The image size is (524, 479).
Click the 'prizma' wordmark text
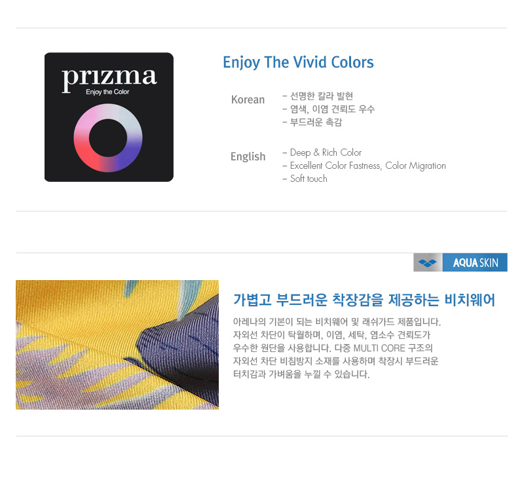(x=109, y=78)
